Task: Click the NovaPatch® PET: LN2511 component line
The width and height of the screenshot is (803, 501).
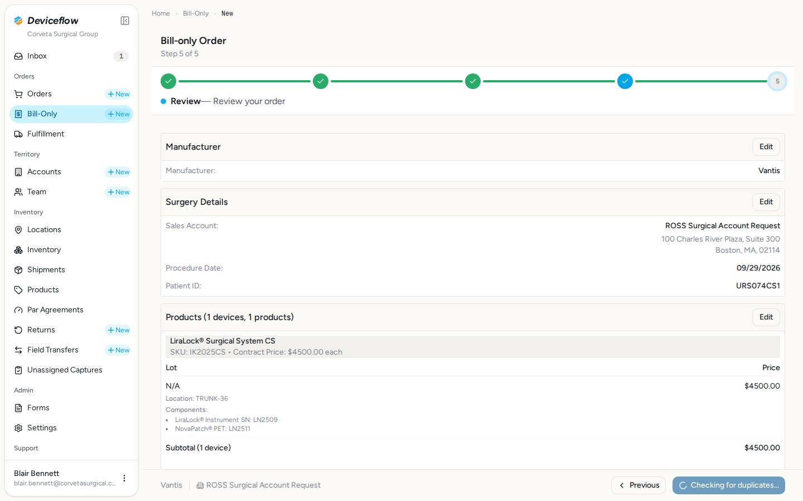Action: point(212,429)
